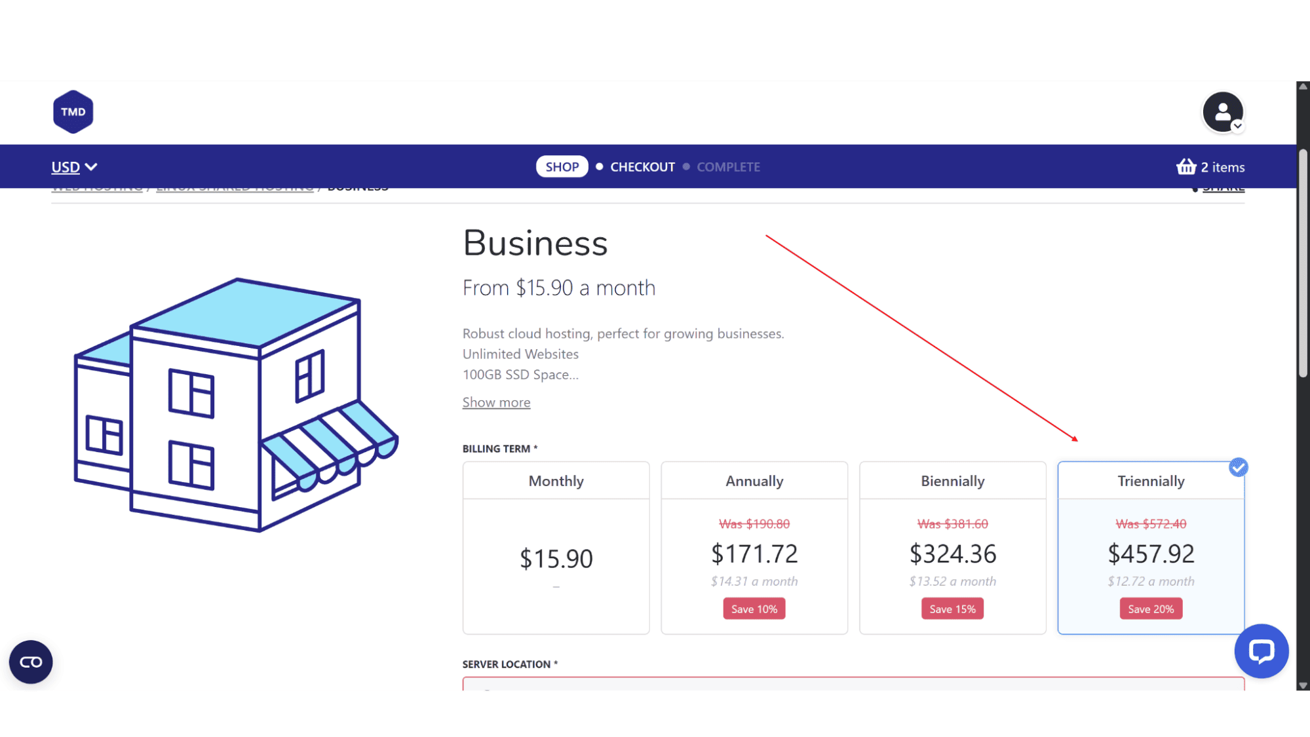Open the live chat bubble

pos(1261,651)
